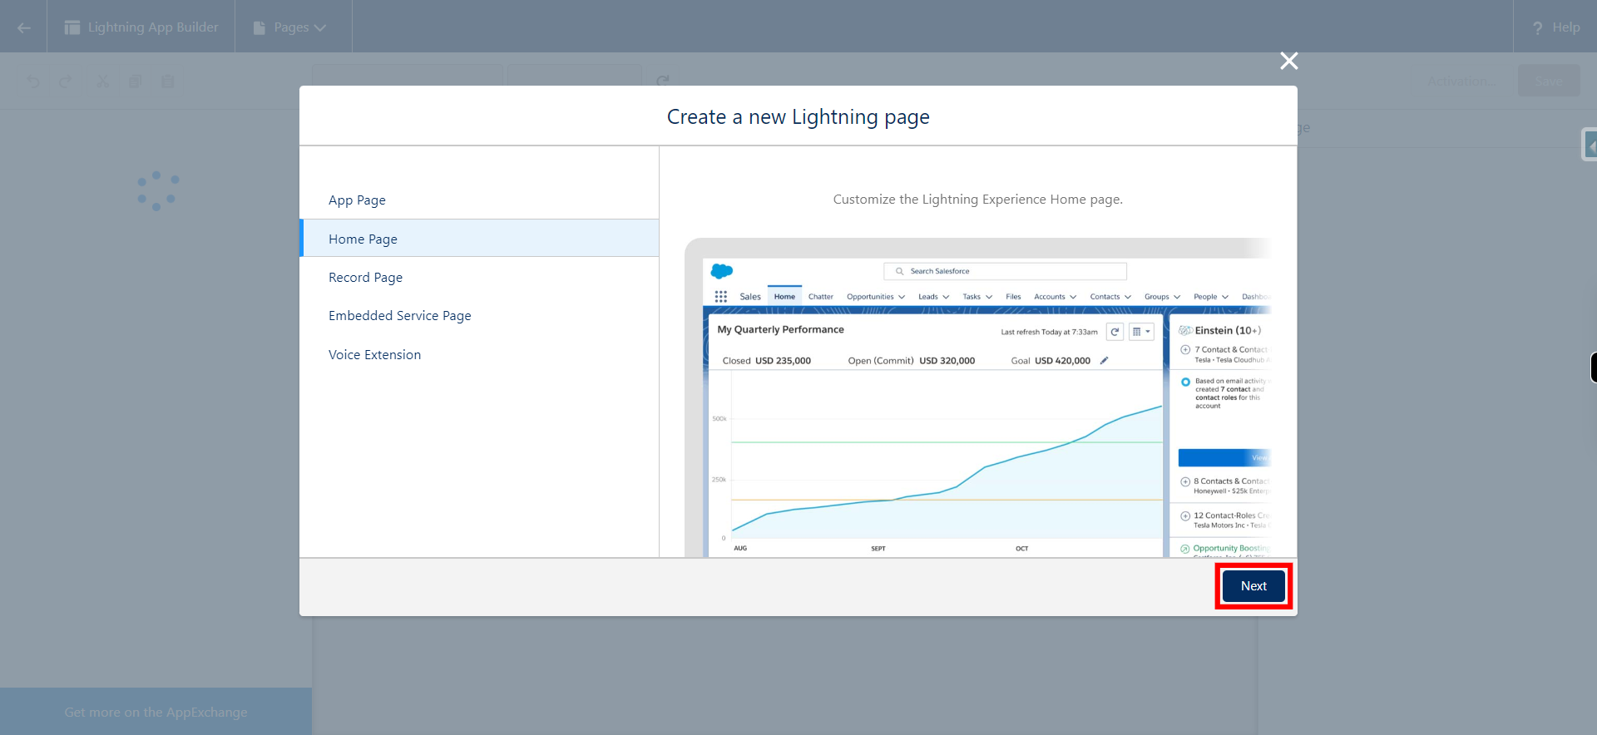This screenshot has width=1597, height=735.
Task: Click the redo icon in the toolbar
Action: pyautogui.click(x=65, y=81)
